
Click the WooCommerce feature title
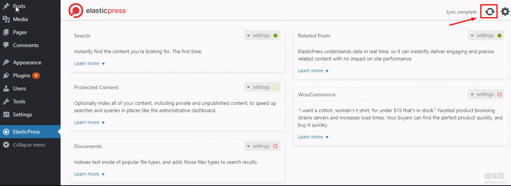tap(317, 94)
